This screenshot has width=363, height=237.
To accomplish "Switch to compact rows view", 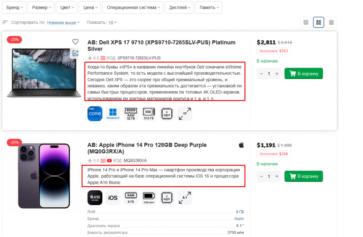I will (x=331, y=22).
